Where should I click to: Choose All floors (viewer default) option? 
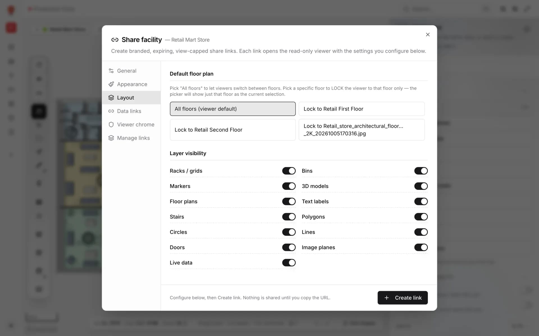pyautogui.click(x=232, y=109)
